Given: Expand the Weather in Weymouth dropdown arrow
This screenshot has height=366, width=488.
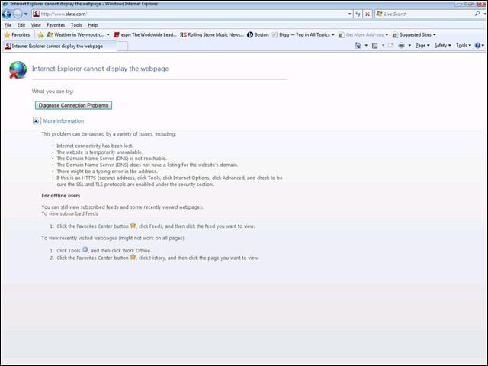Looking at the screenshot, I should point(108,35).
